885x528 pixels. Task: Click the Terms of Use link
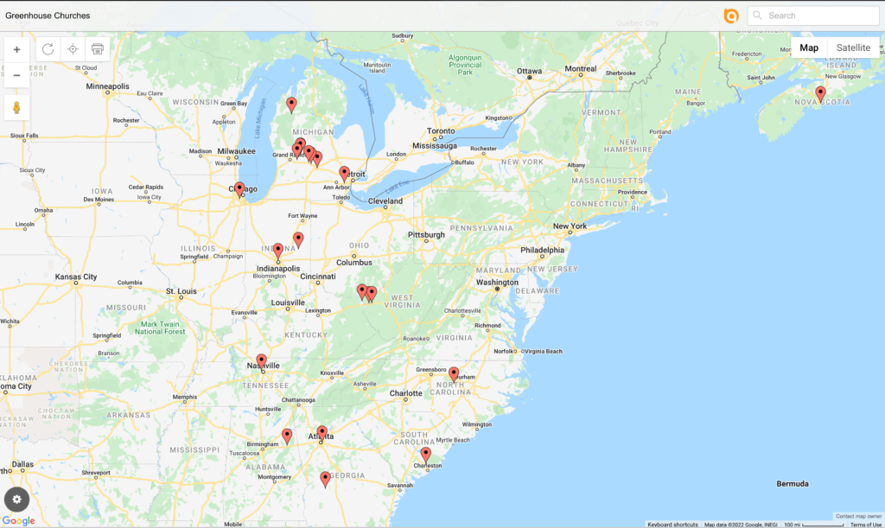pos(866,525)
